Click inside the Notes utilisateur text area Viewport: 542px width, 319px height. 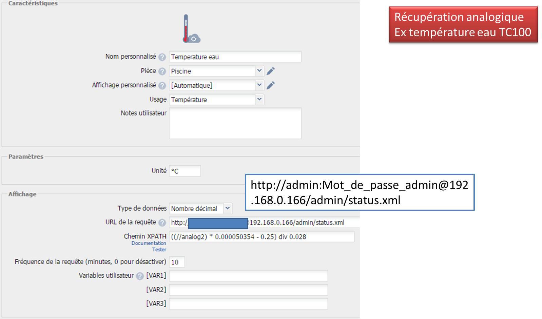(x=235, y=123)
